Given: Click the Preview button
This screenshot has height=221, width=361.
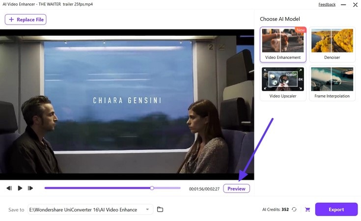Looking at the screenshot, I should (236, 189).
